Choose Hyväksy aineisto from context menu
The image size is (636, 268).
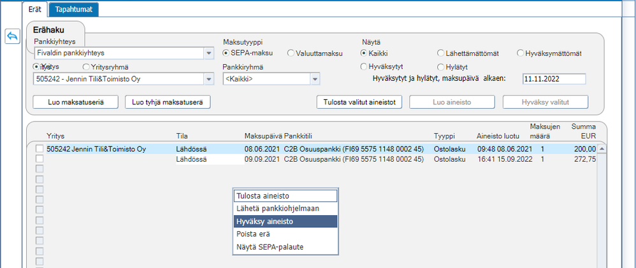tap(285, 222)
